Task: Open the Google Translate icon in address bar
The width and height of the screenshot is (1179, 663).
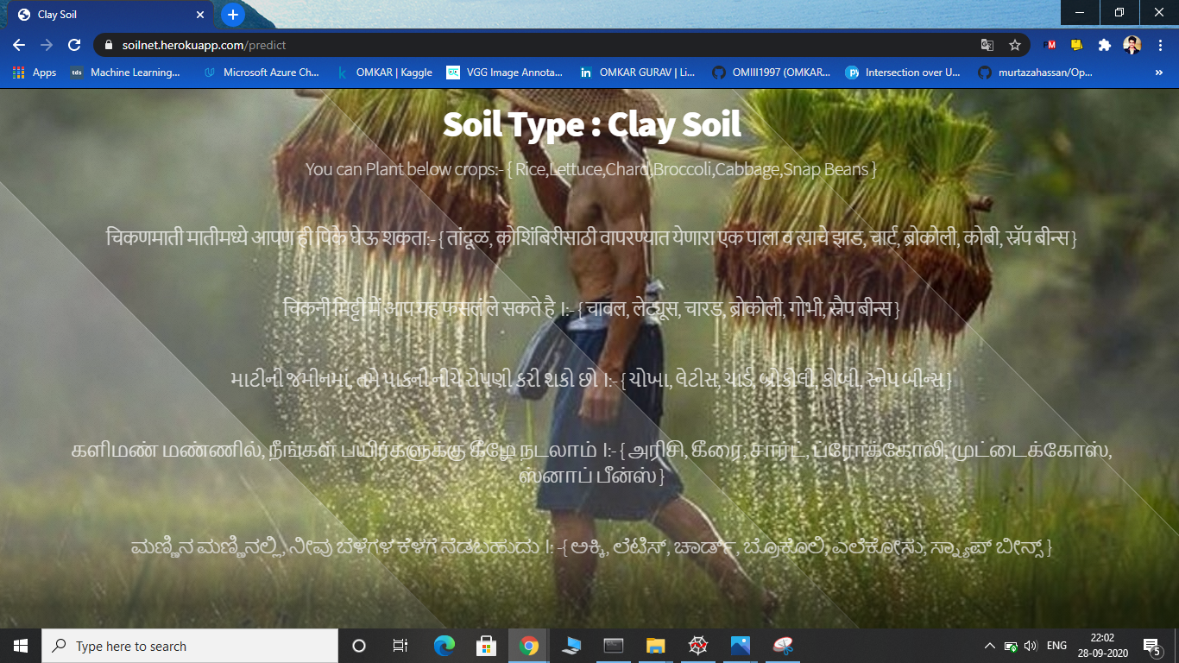Action: pos(987,45)
